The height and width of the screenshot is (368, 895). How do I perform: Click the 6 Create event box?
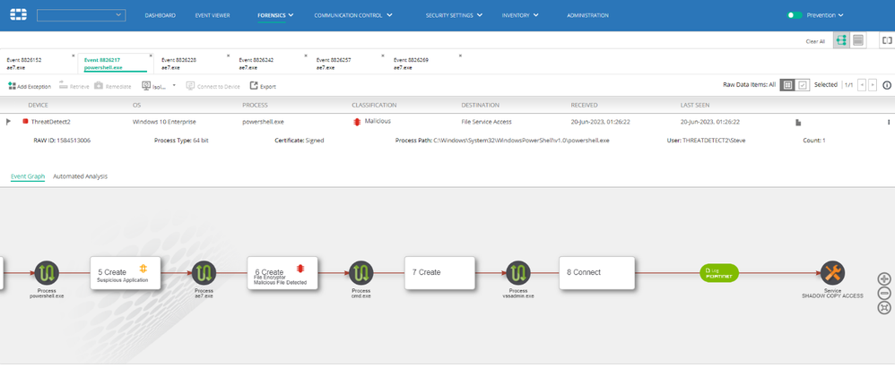pyautogui.click(x=282, y=273)
